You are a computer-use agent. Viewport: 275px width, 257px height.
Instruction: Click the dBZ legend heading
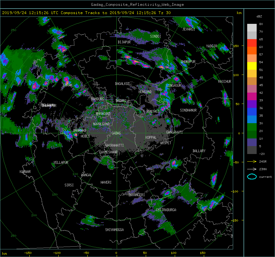[259, 17]
